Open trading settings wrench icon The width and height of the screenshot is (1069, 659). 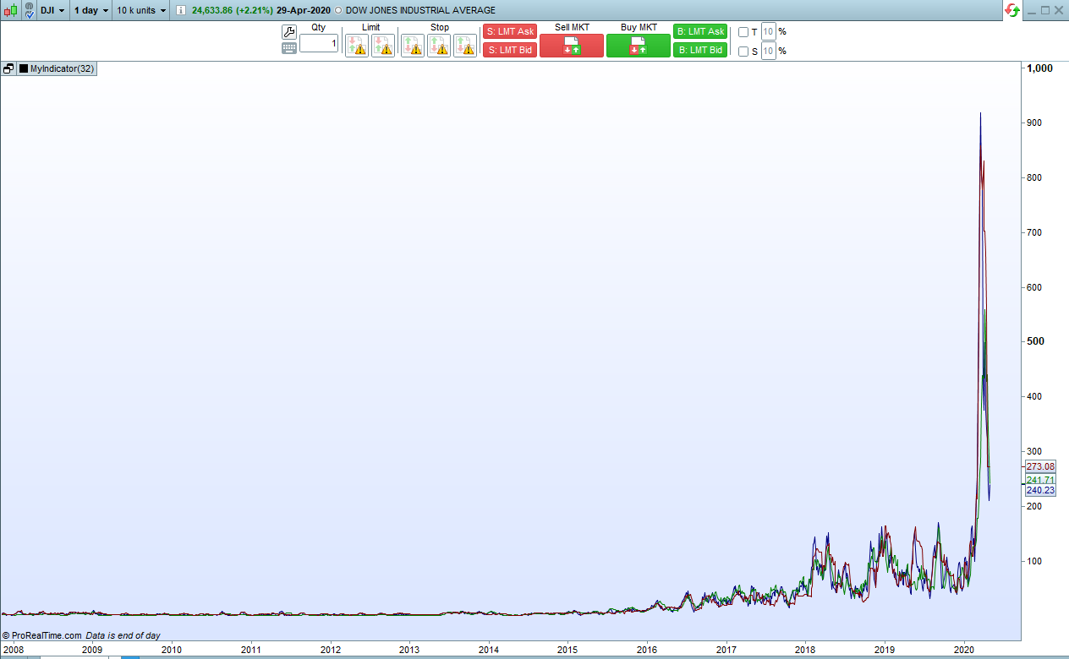click(x=289, y=32)
